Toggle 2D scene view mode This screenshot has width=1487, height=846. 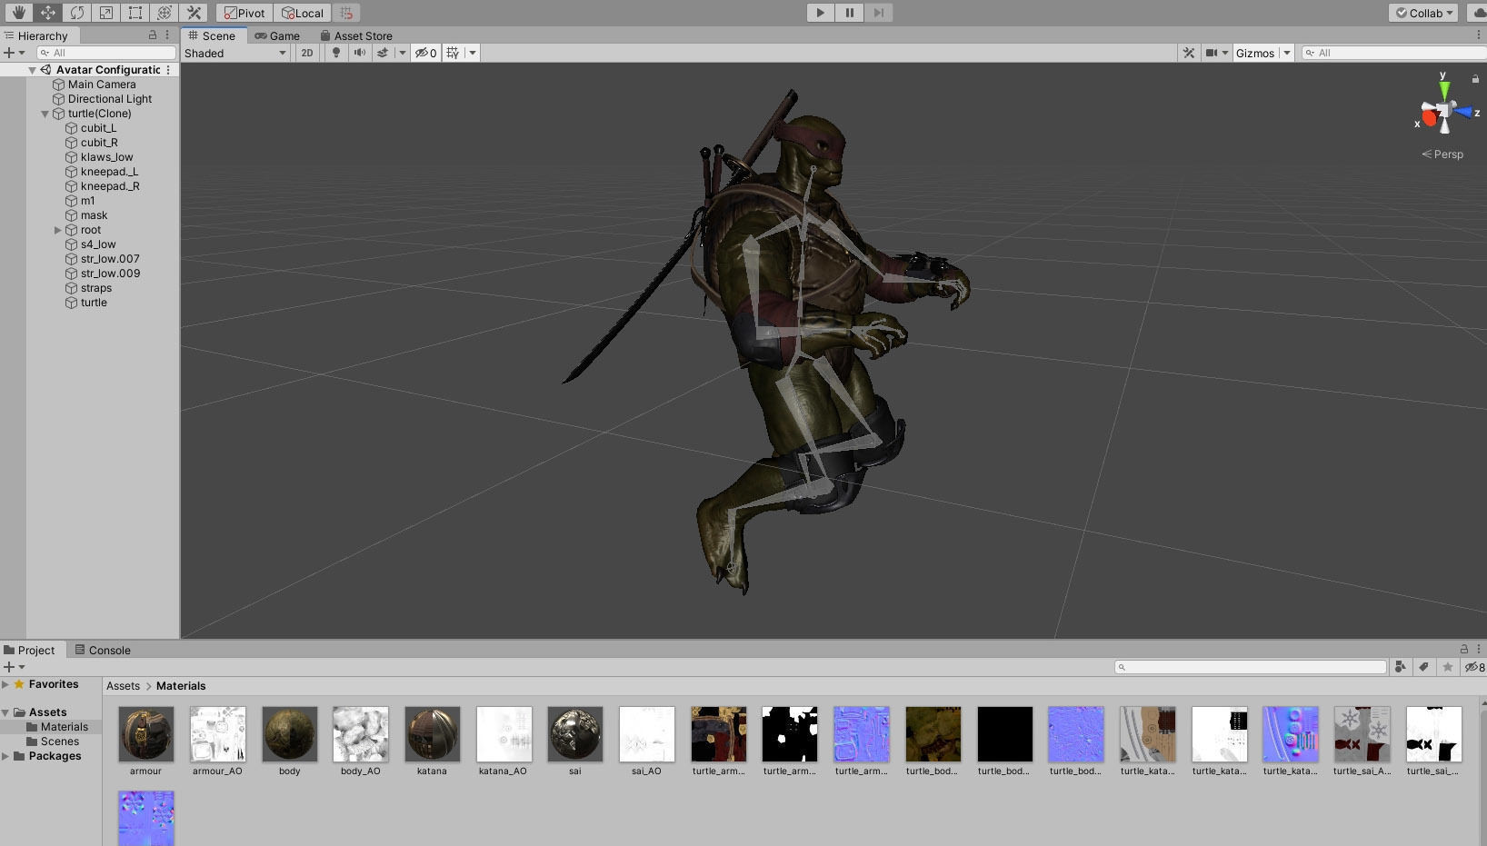307,53
